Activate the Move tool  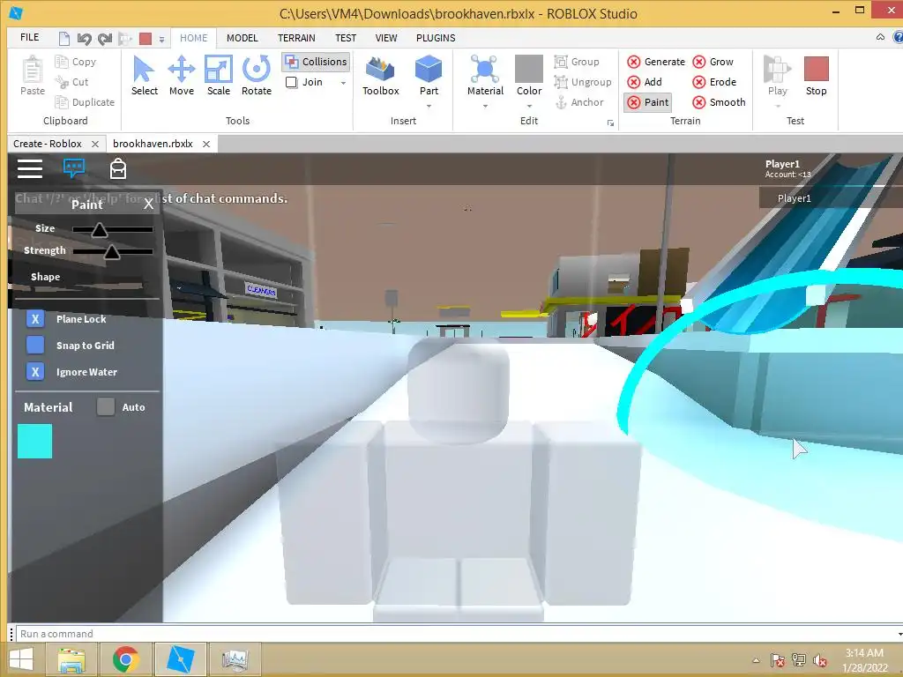point(182,76)
